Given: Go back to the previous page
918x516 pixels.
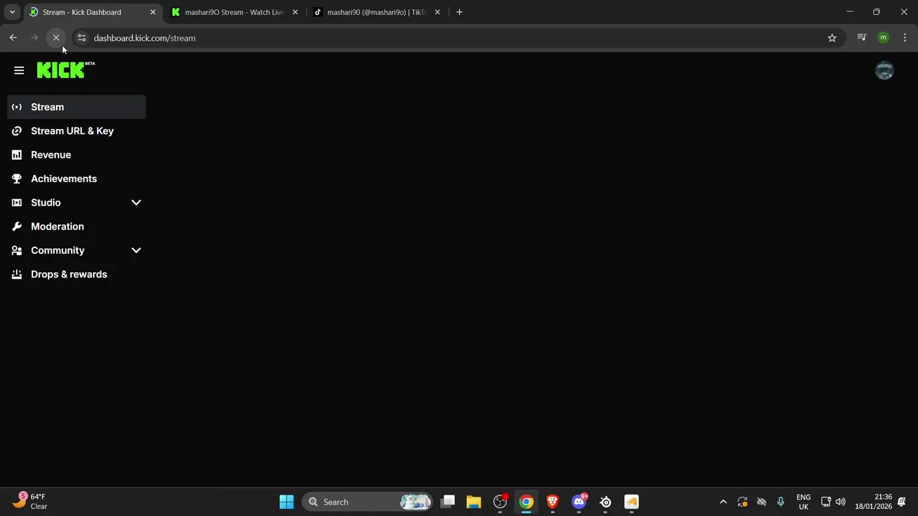Looking at the screenshot, I should point(13,38).
